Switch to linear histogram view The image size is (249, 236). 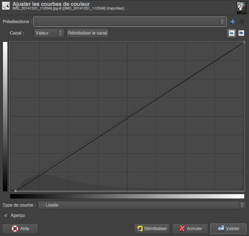pos(232,33)
